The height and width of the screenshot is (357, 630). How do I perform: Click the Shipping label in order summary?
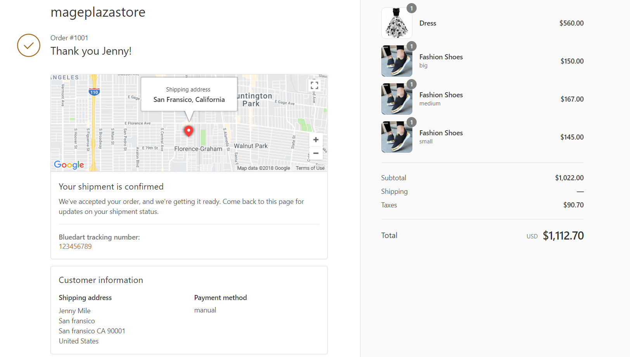395,191
